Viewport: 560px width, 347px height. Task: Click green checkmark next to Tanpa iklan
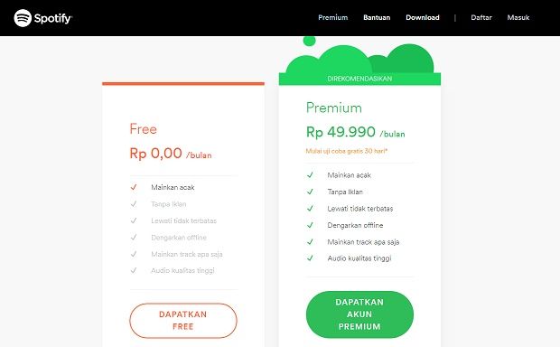tap(310, 192)
